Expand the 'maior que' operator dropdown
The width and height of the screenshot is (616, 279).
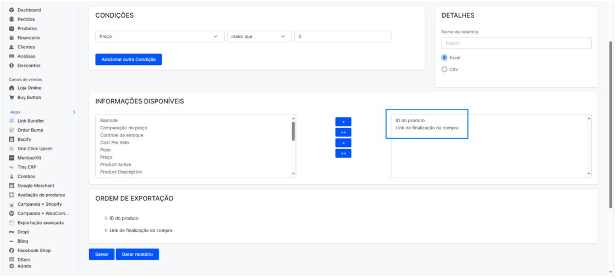(x=258, y=37)
